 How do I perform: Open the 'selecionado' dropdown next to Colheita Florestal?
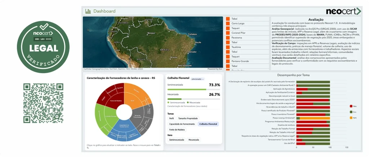click(x=198, y=79)
